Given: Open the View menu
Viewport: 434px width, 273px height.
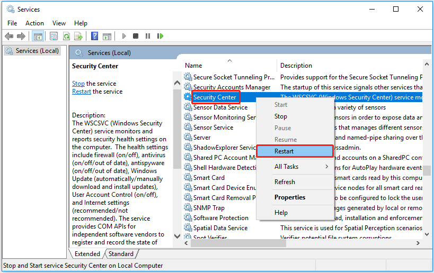Looking at the screenshot, I should tap(59, 23).
